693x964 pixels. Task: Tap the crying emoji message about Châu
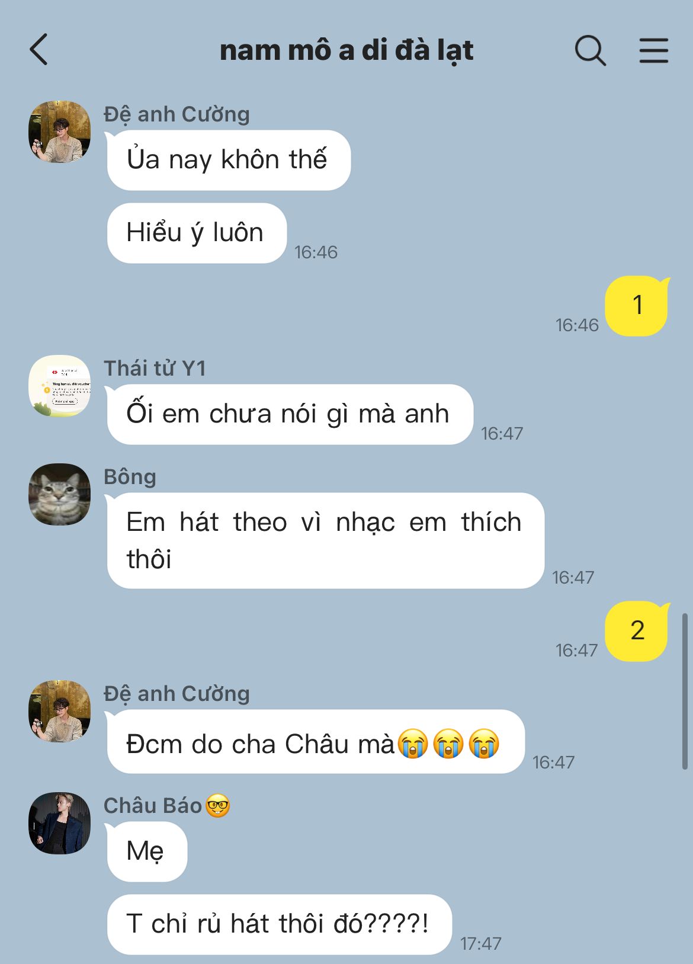(316, 741)
